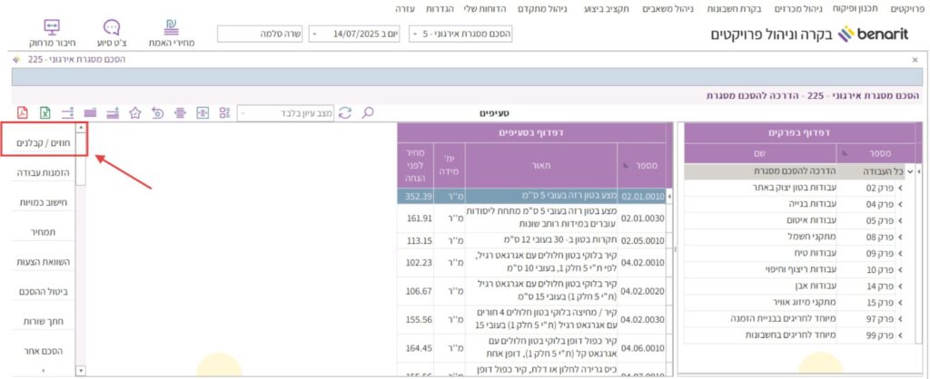Click the magnifying glass search icon

[x=369, y=112]
